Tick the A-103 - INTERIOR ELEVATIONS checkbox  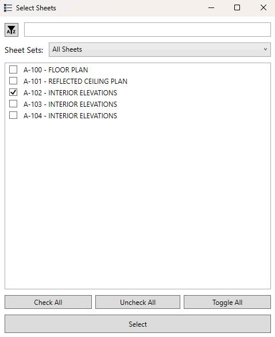click(x=13, y=104)
